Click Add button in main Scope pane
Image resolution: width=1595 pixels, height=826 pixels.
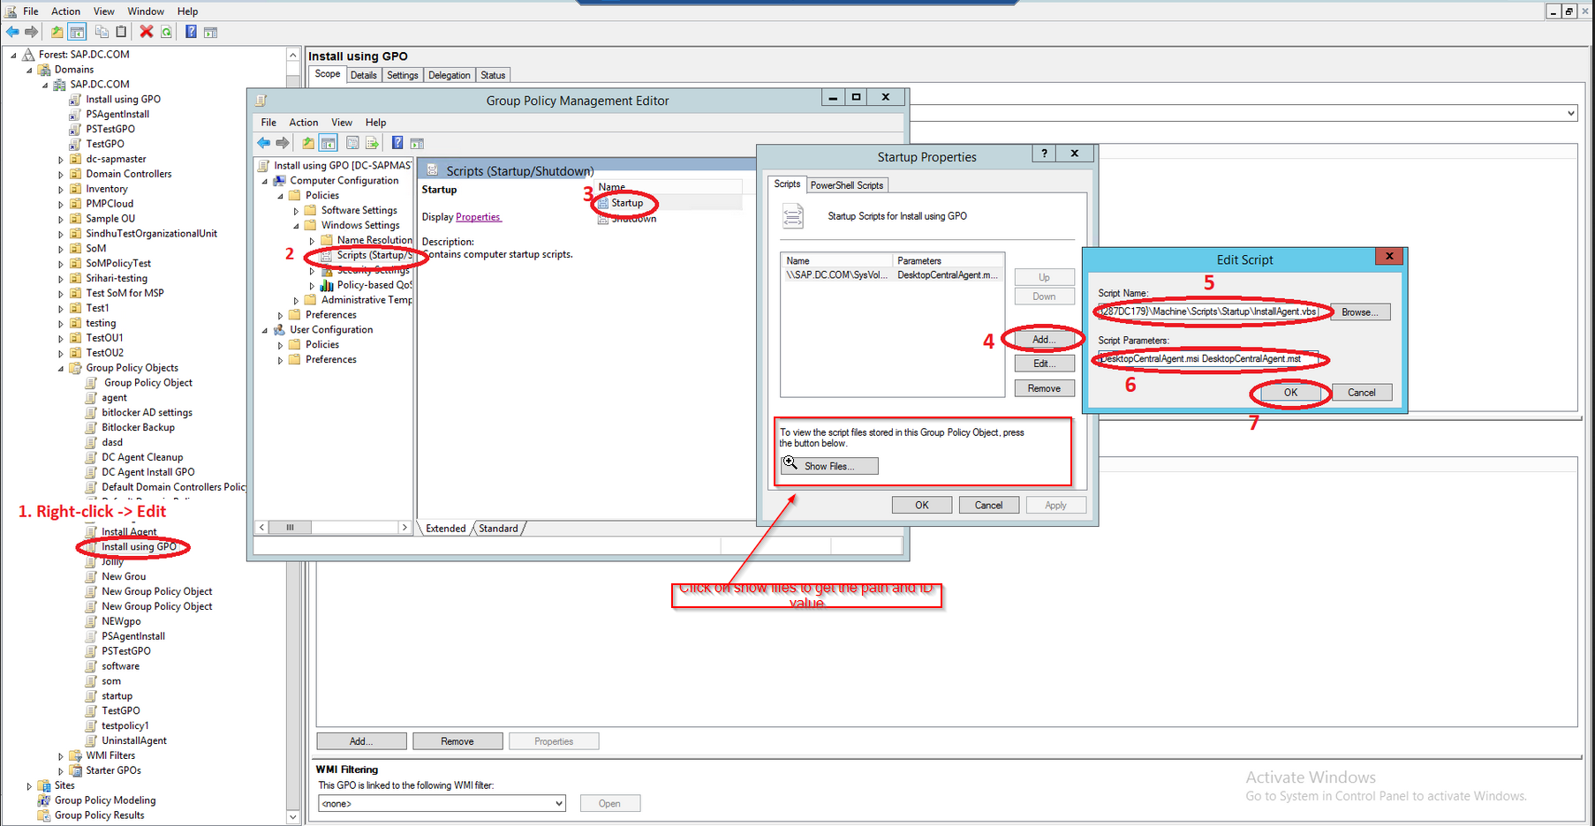(x=361, y=741)
